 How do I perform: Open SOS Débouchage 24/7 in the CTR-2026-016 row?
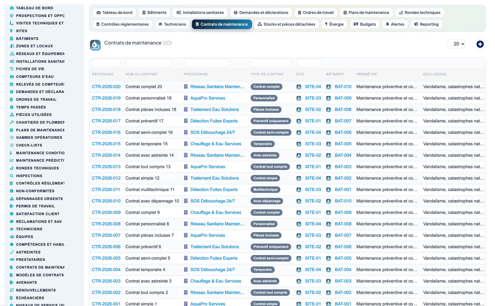[212, 132]
